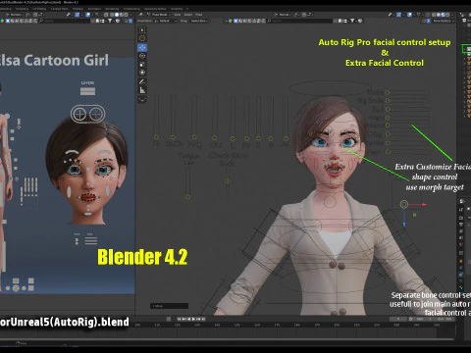Jump to previous keyframe in timeline
This screenshot has height=353, width=471.
point(183,319)
